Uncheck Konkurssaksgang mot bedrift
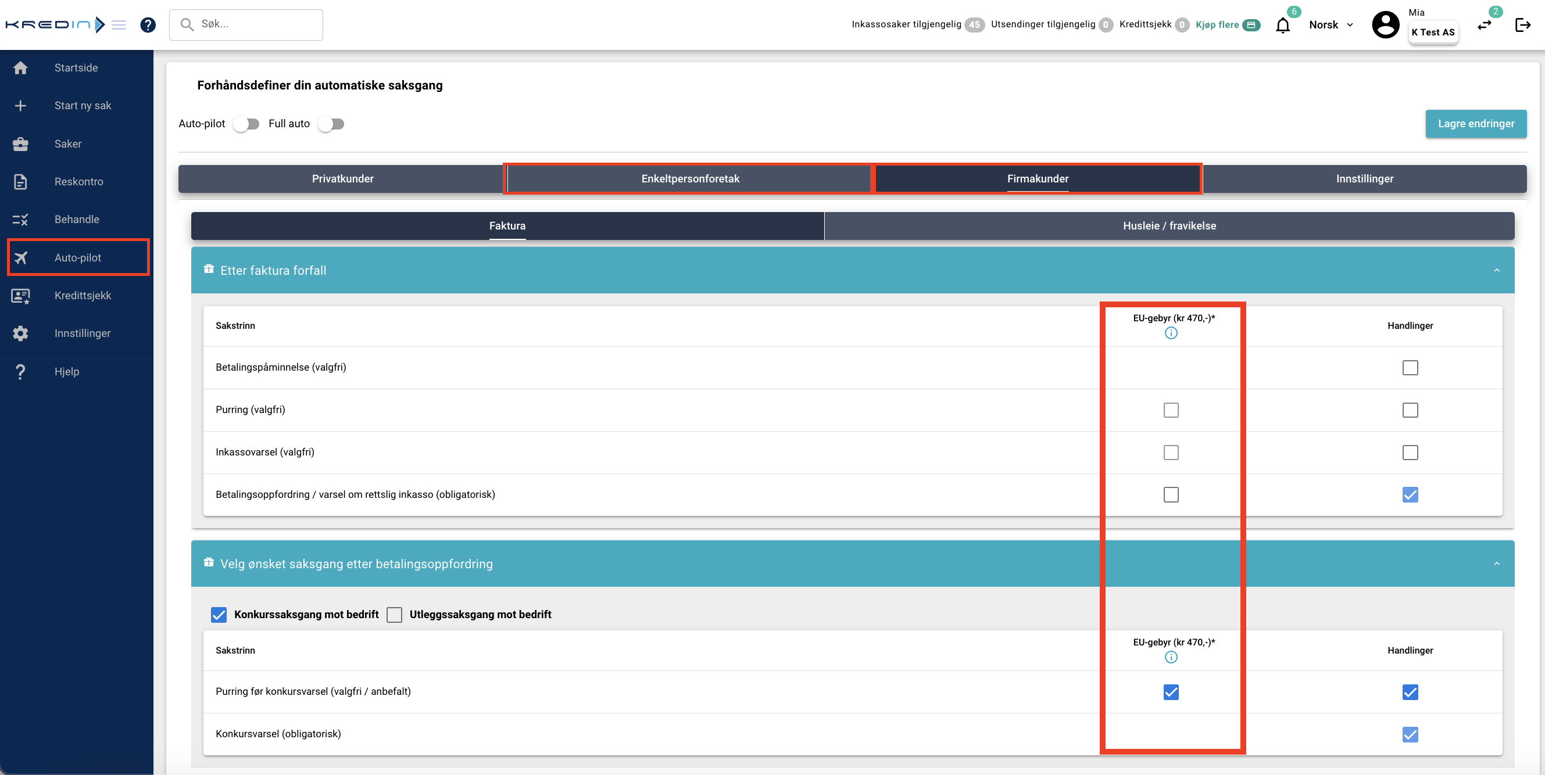The width and height of the screenshot is (1545, 775). [x=219, y=615]
